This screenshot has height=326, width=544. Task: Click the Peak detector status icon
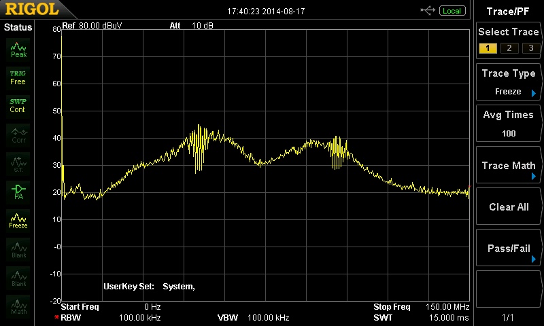[x=18, y=50]
